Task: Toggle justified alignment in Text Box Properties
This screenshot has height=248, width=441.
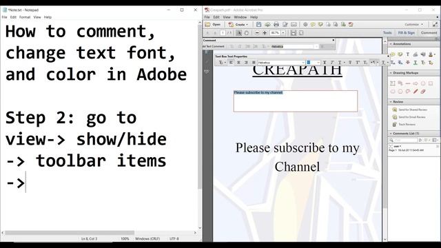Action: point(254,63)
